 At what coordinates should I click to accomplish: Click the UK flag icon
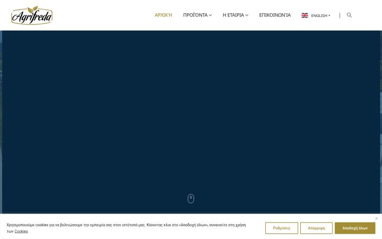[305, 15]
